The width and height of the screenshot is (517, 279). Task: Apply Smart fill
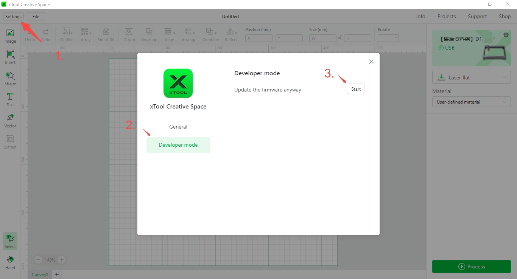coord(106,35)
